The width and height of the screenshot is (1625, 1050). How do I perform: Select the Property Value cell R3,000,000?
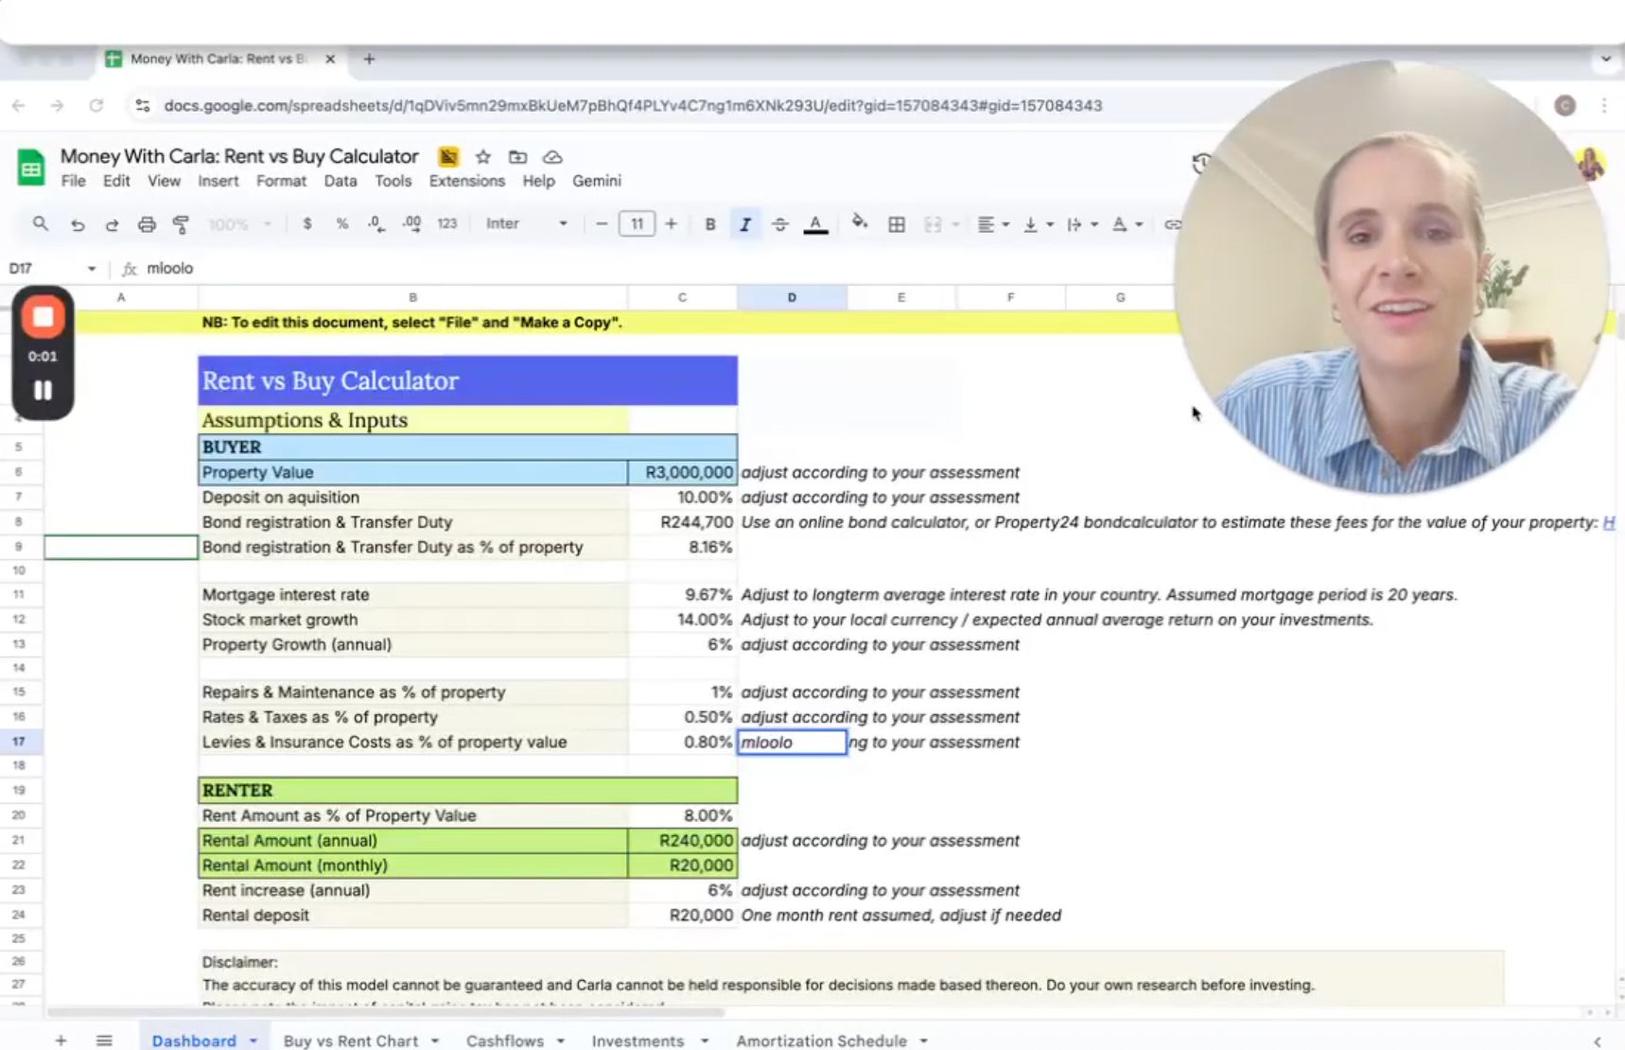click(682, 472)
